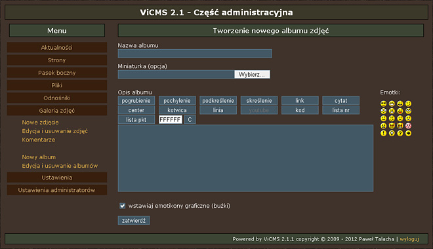Insert the neutral straight-mouth emoticon
The height and width of the screenshot is (249, 433).
pos(384,119)
